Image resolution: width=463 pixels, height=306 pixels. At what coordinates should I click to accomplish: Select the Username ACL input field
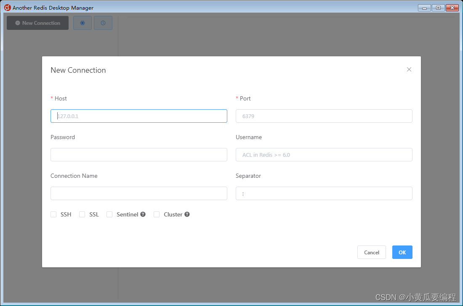coord(324,155)
